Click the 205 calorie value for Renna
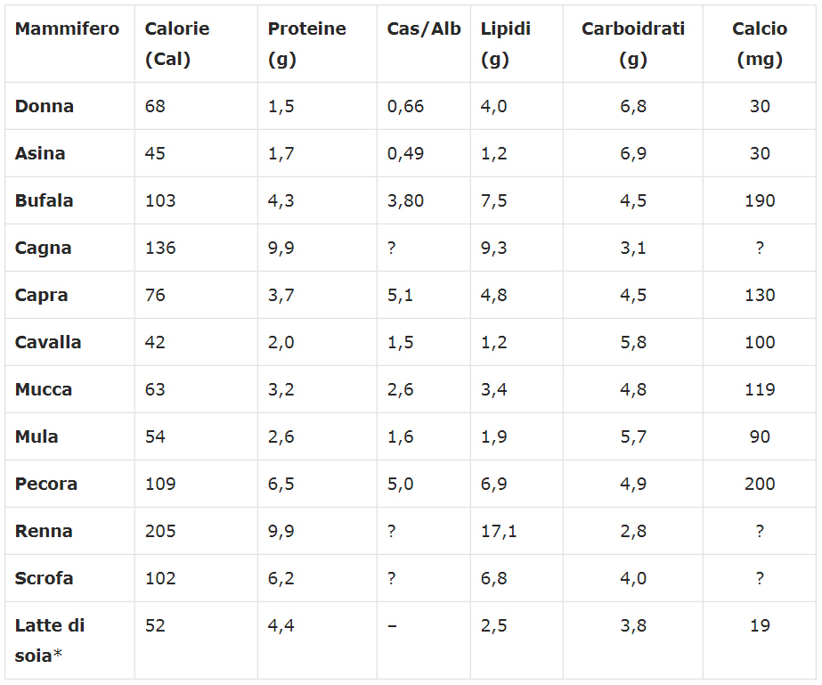 [160, 531]
